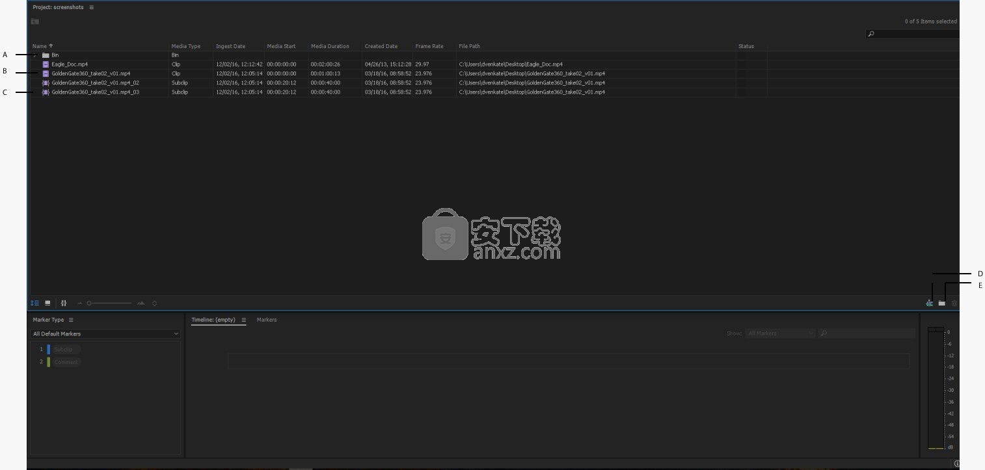The height and width of the screenshot is (470, 985).
Task: Click the Bin folder icon
Action: click(x=46, y=55)
